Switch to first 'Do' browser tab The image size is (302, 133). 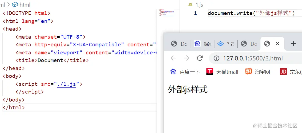tap(179, 44)
